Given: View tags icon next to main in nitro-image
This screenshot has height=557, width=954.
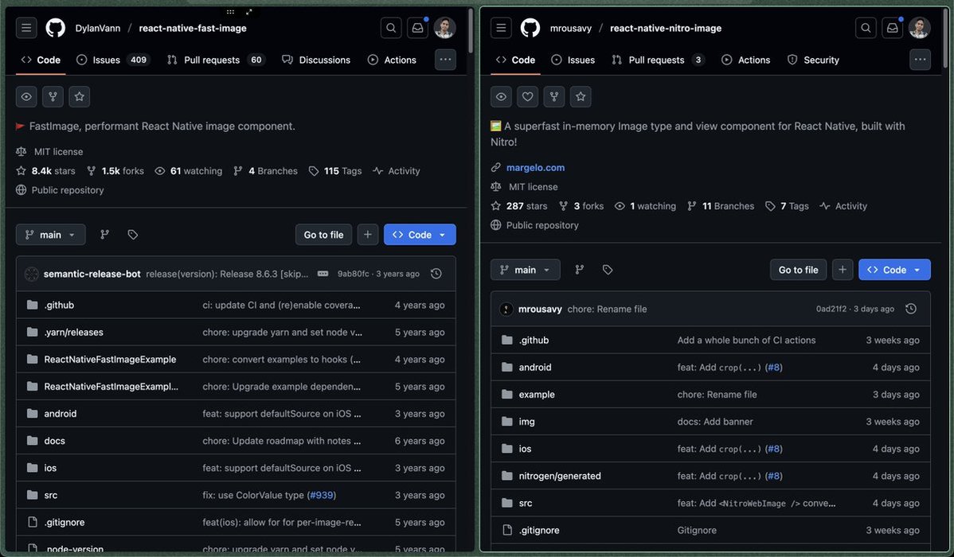Looking at the screenshot, I should point(608,270).
